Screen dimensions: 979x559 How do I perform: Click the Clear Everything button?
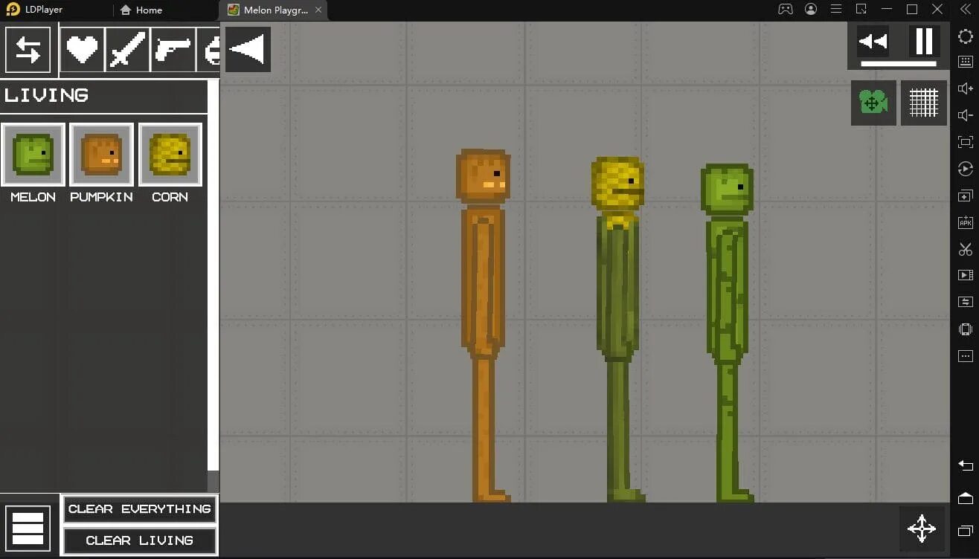(140, 509)
